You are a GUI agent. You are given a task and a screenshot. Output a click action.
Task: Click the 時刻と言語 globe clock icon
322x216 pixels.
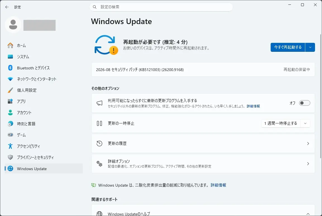(x=10, y=124)
